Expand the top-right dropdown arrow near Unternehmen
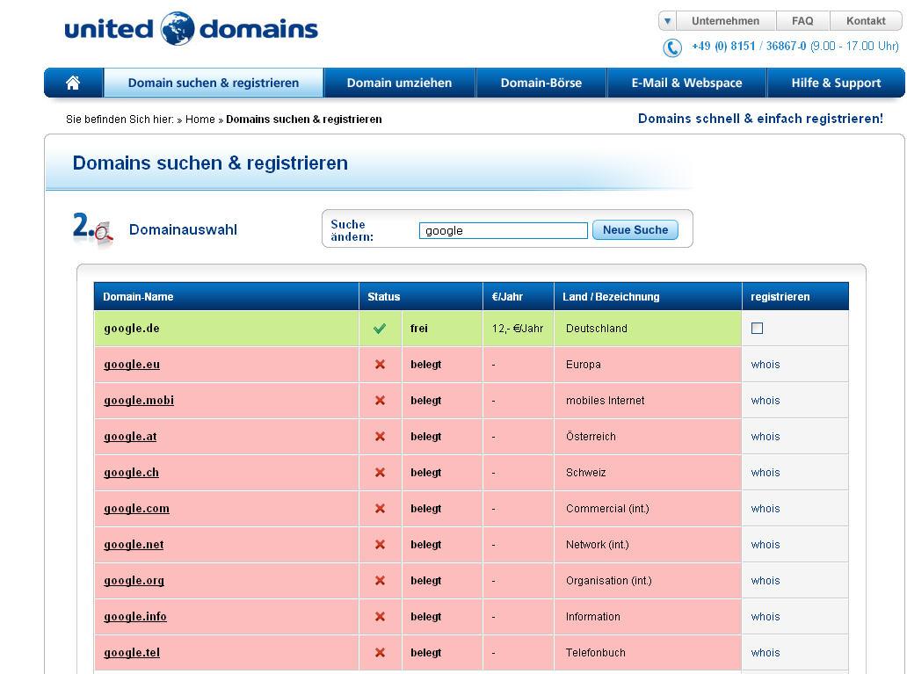This screenshot has width=907, height=674. tap(668, 21)
